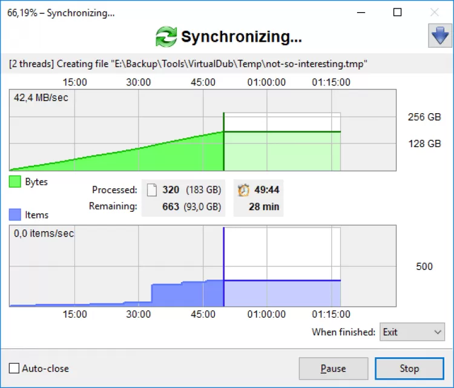Image resolution: width=454 pixels, height=388 pixels.
Task: Minimize the Synchronizing window
Action: click(361, 12)
